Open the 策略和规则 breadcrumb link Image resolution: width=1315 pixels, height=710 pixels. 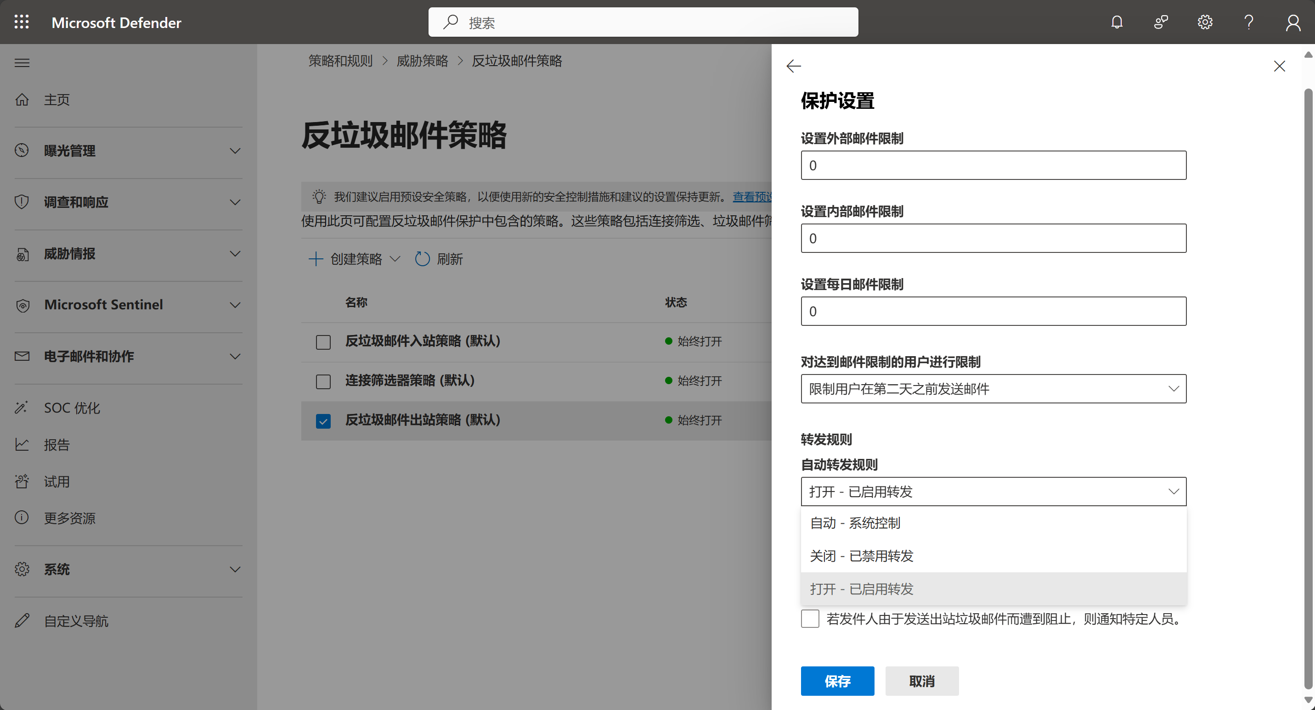(340, 61)
